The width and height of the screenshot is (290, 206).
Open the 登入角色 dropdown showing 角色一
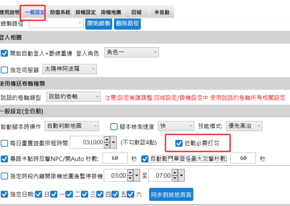coord(131,52)
